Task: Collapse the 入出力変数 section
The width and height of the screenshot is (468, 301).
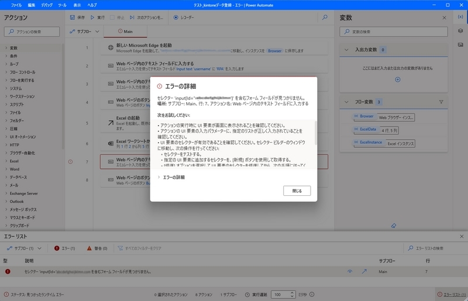Action: pos(346,50)
